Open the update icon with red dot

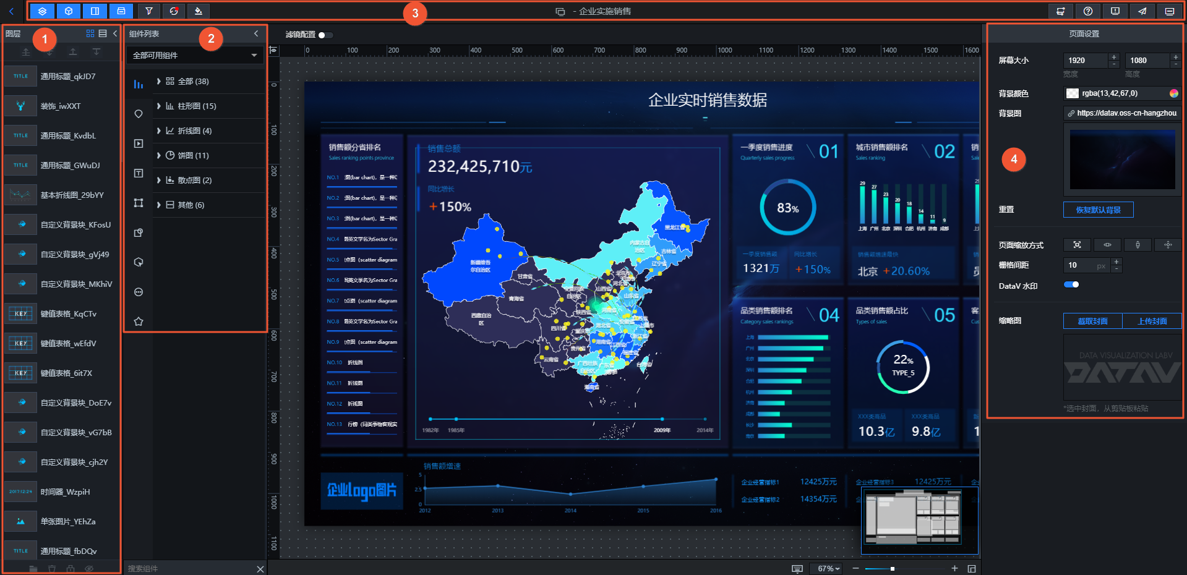coord(174,11)
